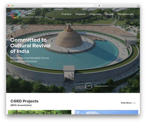Open the CSRD logo home link

tap(27, 14)
